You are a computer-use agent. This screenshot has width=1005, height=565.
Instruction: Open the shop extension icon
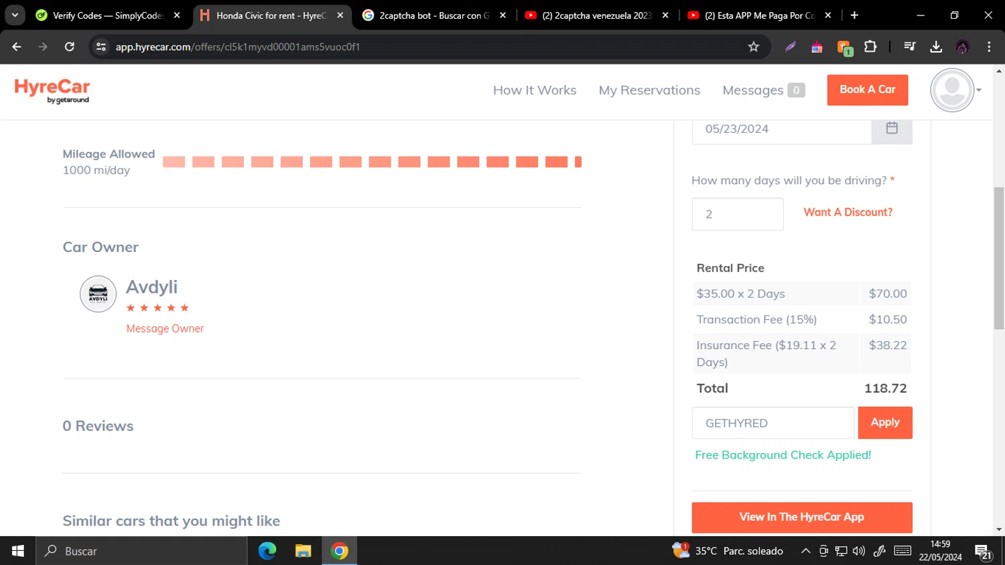817,46
